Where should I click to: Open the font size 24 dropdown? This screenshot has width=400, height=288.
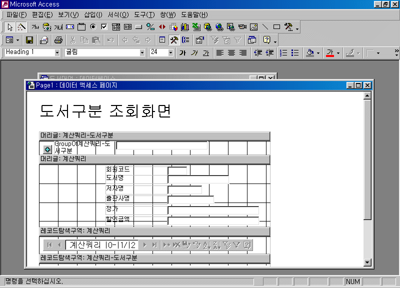pos(170,52)
